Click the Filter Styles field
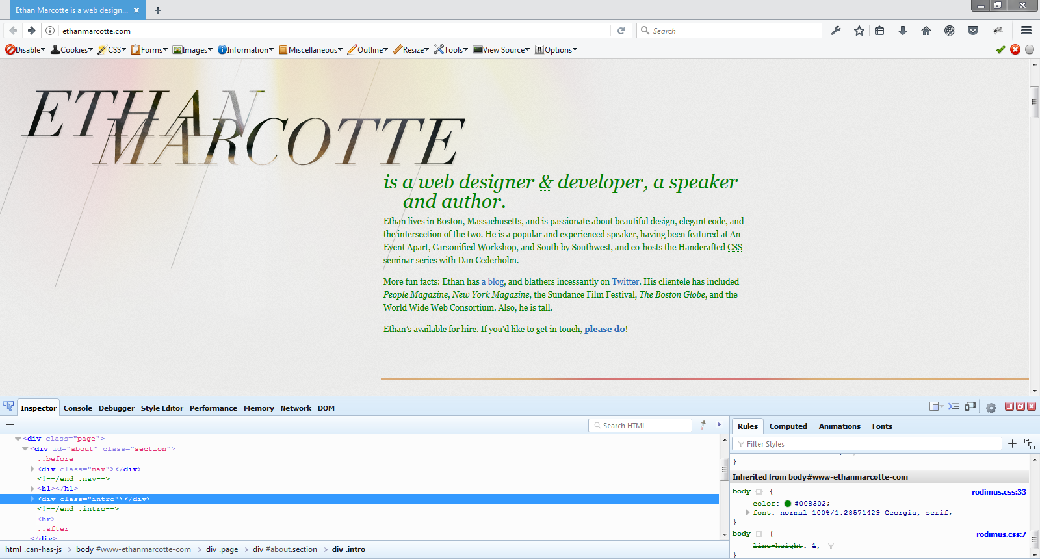The width and height of the screenshot is (1040, 559). [x=867, y=443]
